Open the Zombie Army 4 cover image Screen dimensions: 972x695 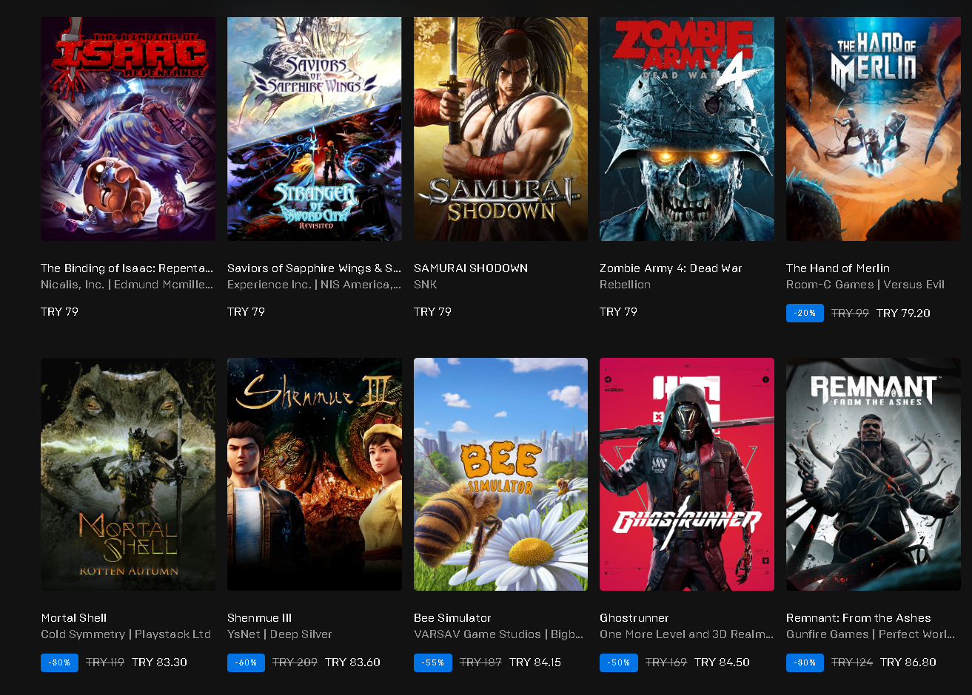pyautogui.click(x=687, y=129)
